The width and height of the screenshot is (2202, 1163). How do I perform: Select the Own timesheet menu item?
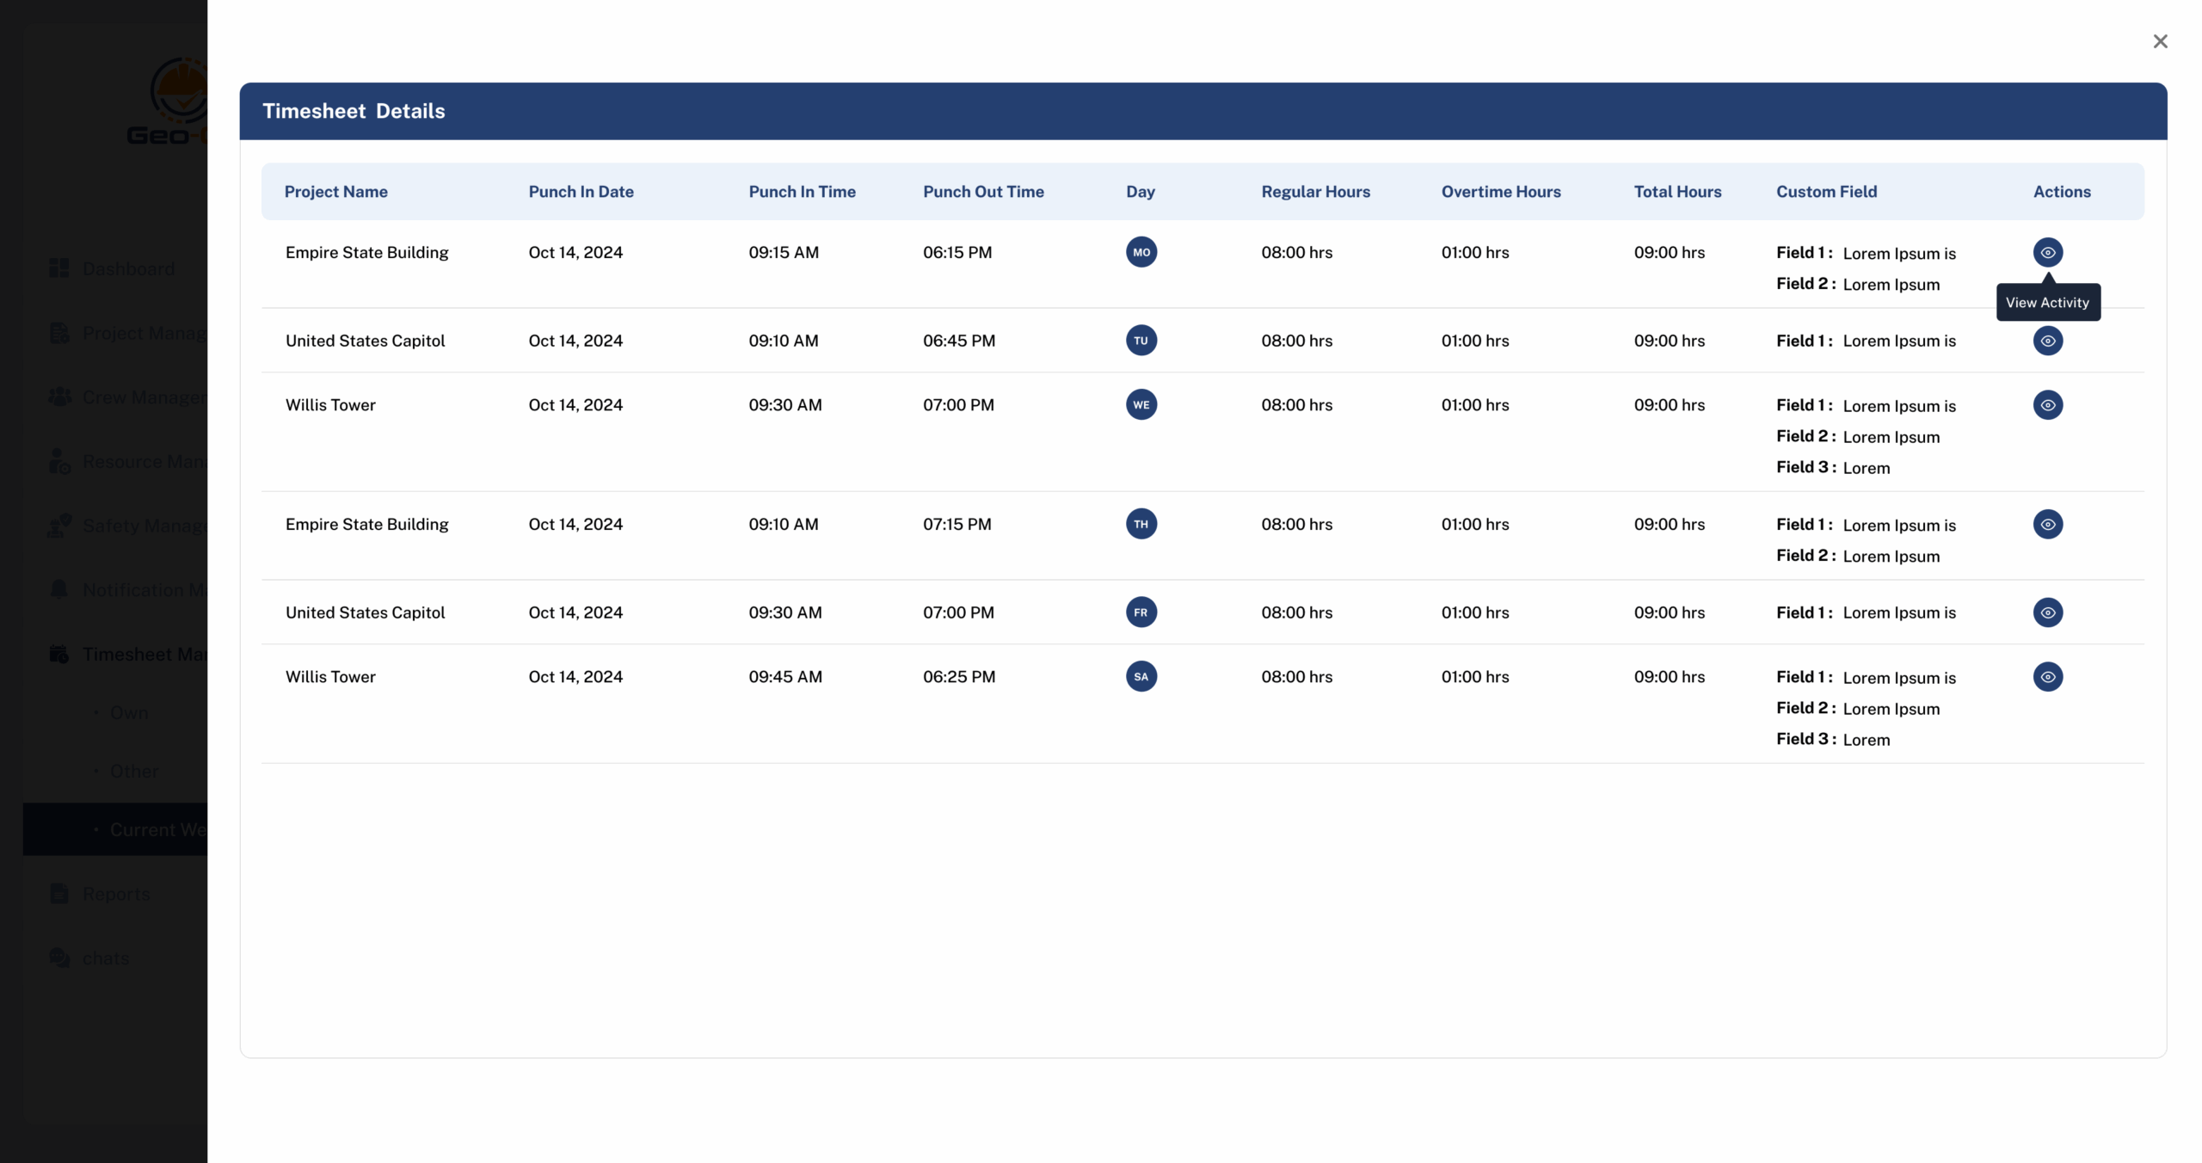coord(128,712)
